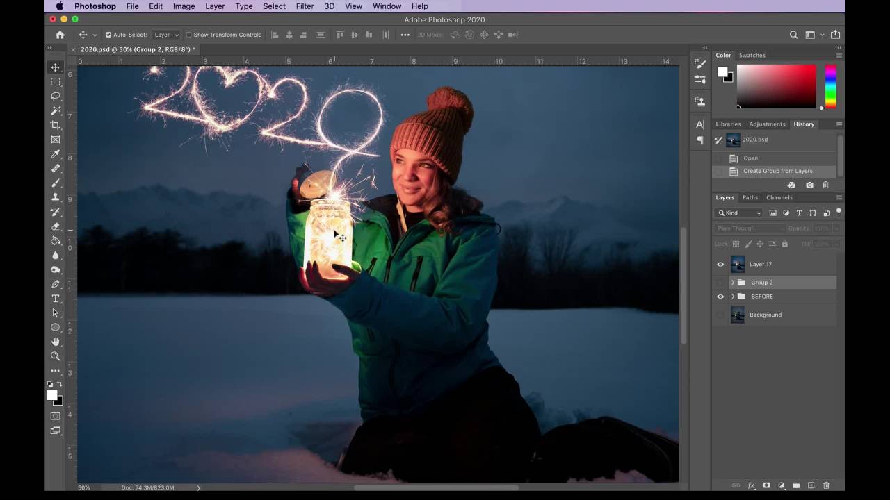Expand the Group 2 folder
This screenshot has height=500, width=890.
click(732, 283)
